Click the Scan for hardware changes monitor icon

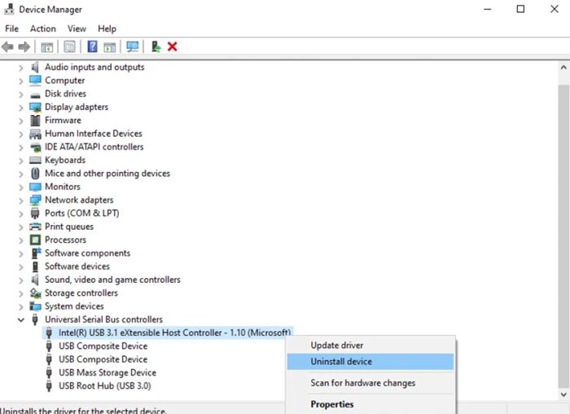tap(132, 46)
